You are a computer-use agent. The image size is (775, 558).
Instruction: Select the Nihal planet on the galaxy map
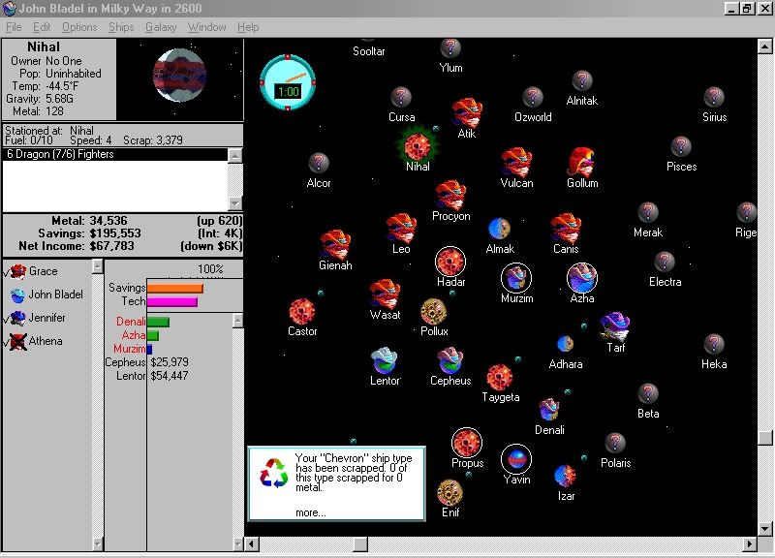417,147
